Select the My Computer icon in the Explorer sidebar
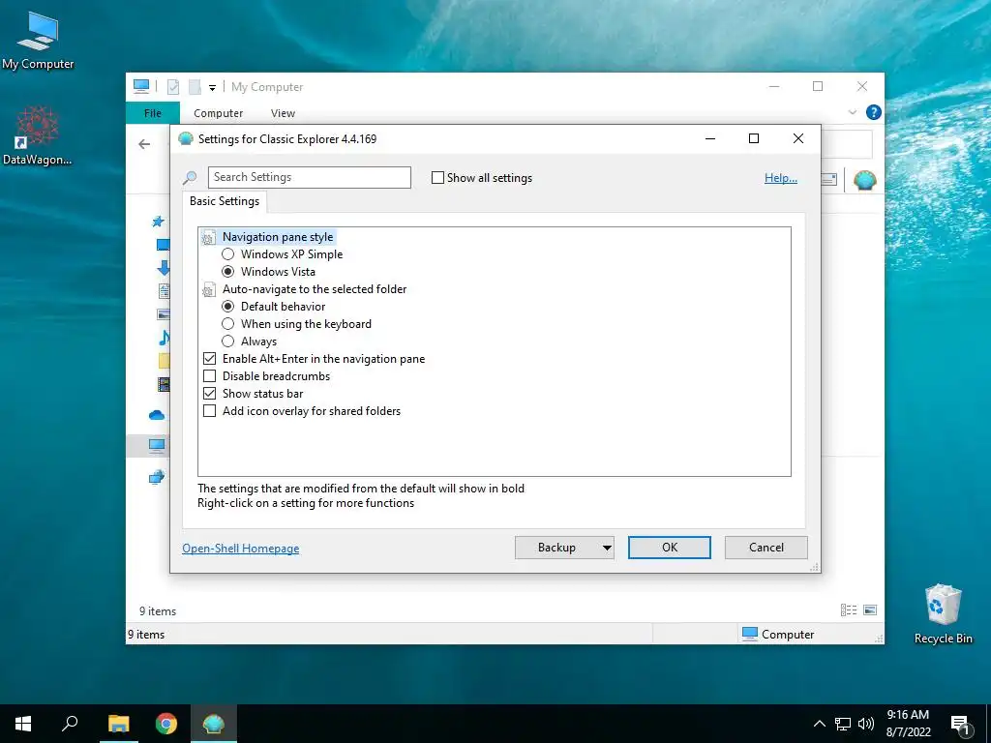 click(157, 446)
